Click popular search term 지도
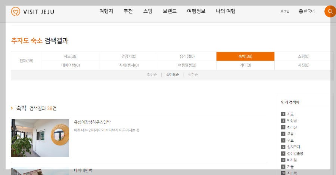Screen dimensions: 336x175 290,114
